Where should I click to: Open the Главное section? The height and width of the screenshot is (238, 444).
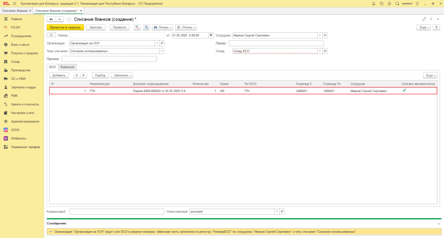click(x=16, y=19)
